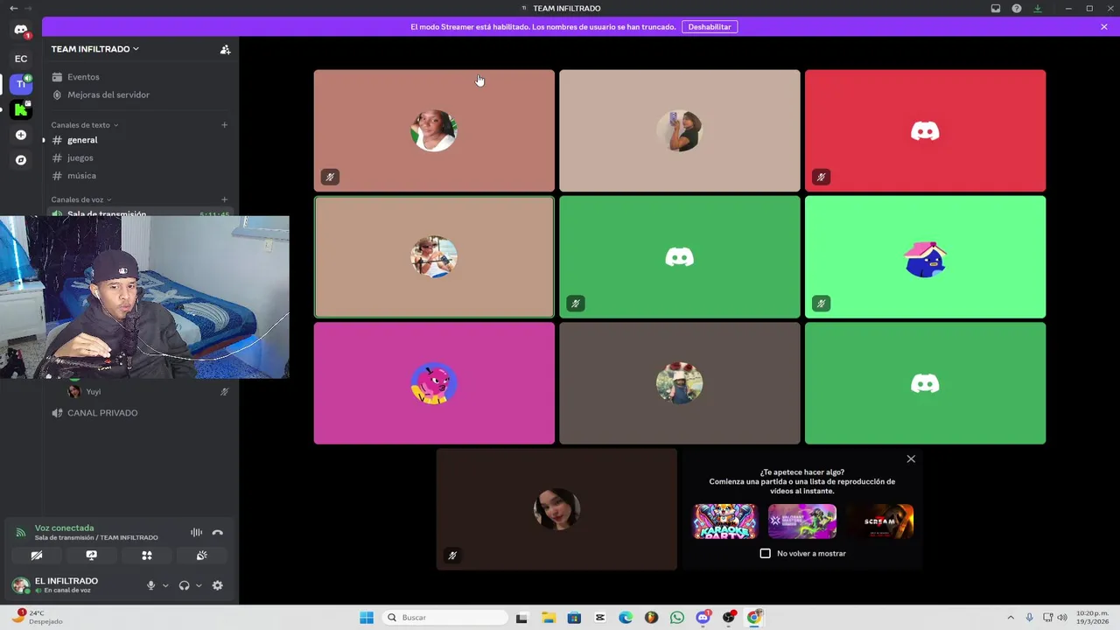Select the green-outlined speaking participant tile

434,257
